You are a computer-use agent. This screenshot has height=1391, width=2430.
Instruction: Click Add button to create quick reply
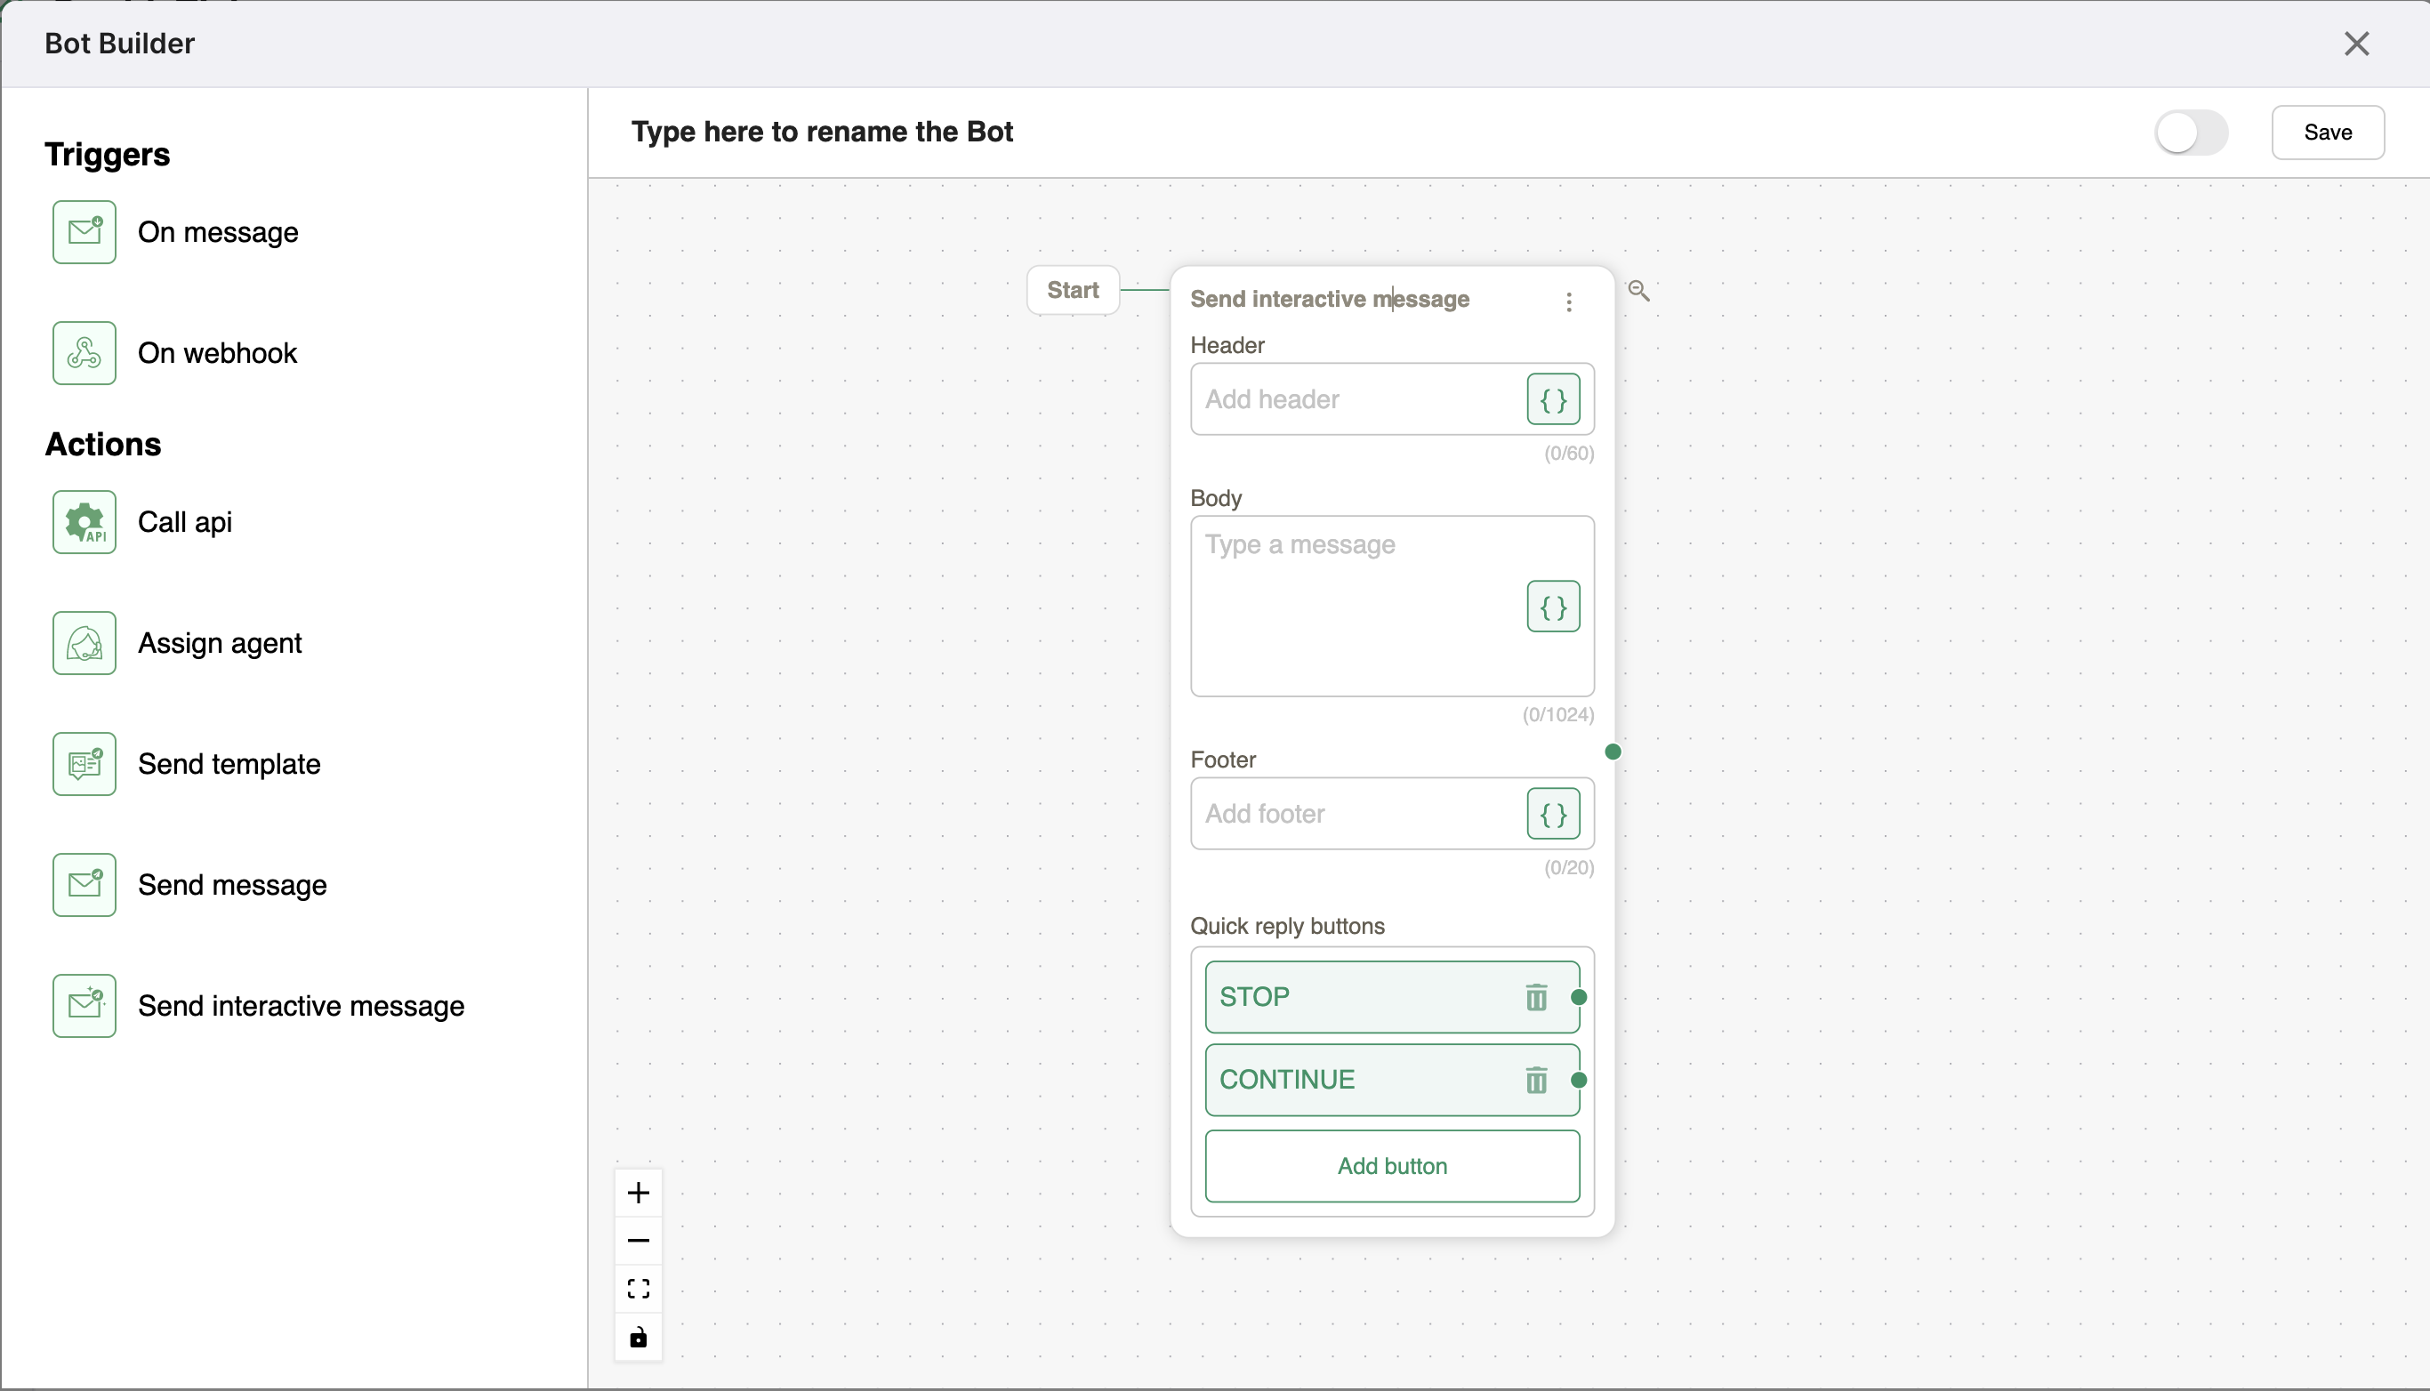(1392, 1165)
